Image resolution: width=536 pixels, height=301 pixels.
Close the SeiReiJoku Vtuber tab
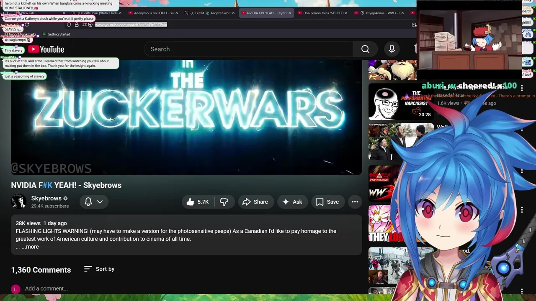tap(120, 13)
